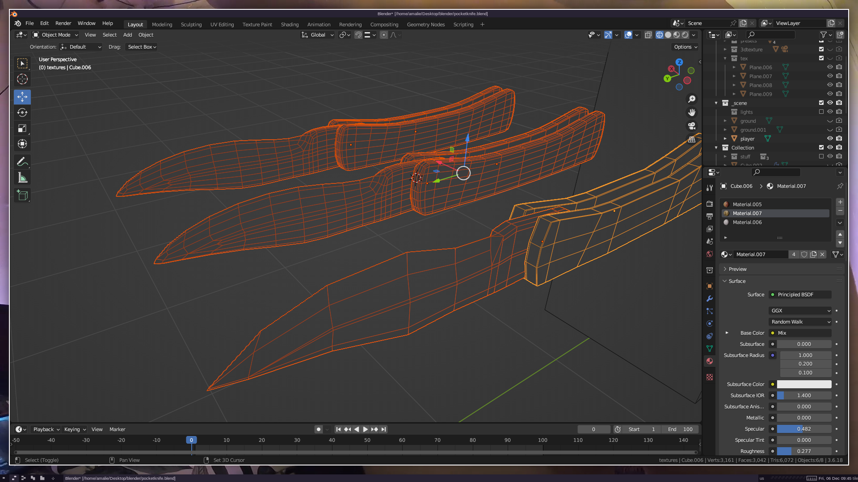
Task: Click the white Subsurface Color swatch
Action: coord(804,384)
